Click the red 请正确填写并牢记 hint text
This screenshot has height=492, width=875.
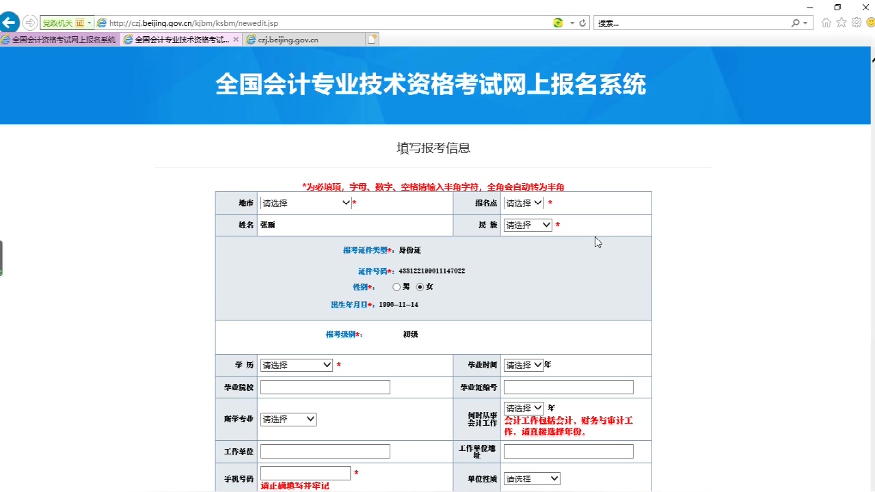coord(295,486)
